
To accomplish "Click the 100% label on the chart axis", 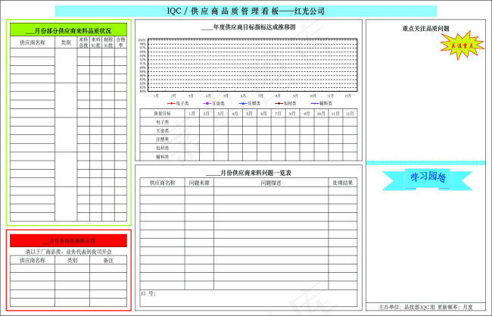I will (142, 40).
